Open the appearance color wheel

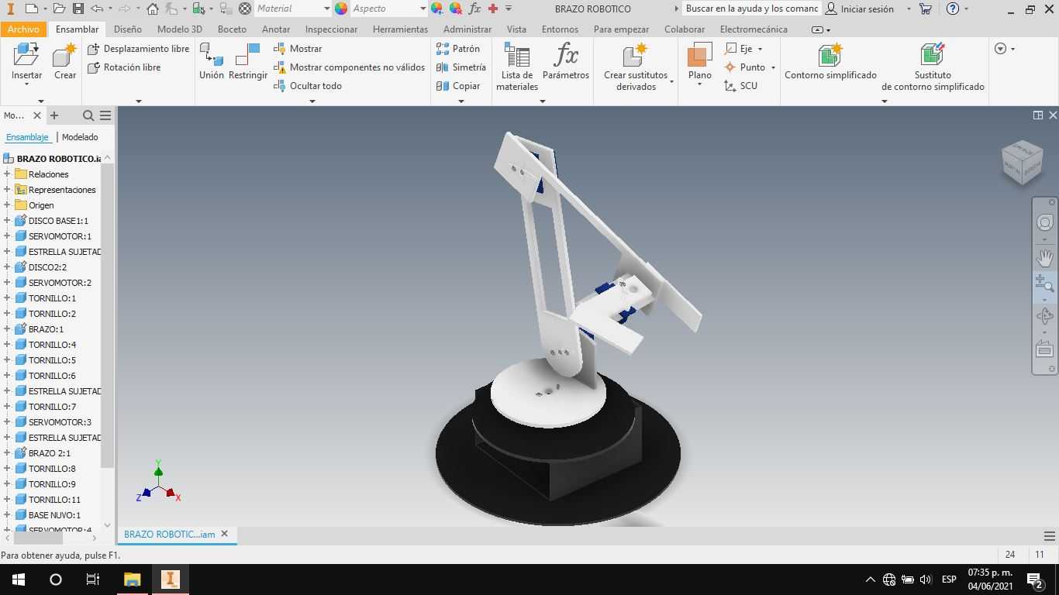pyautogui.click(x=341, y=9)
